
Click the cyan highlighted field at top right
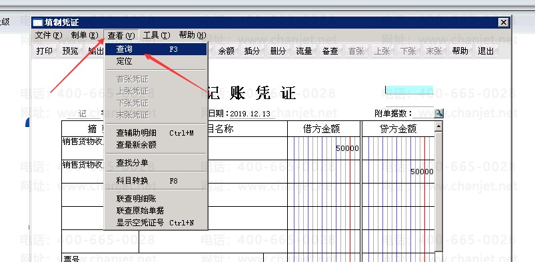[410, 90]
